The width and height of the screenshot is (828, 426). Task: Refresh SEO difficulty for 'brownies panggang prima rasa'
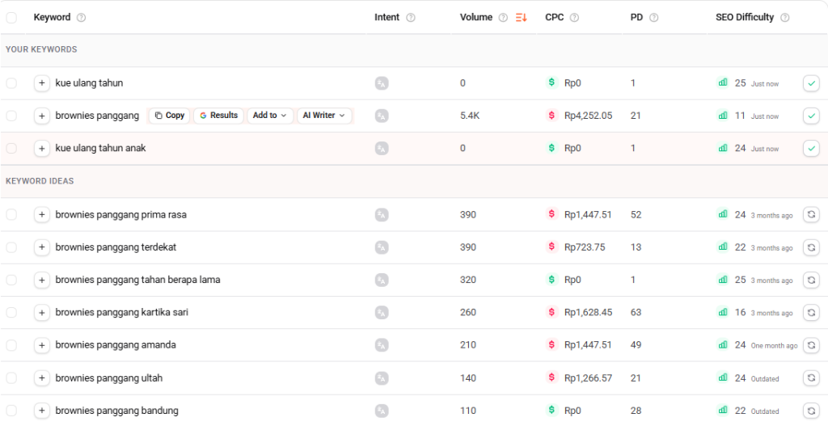(811, 215)
